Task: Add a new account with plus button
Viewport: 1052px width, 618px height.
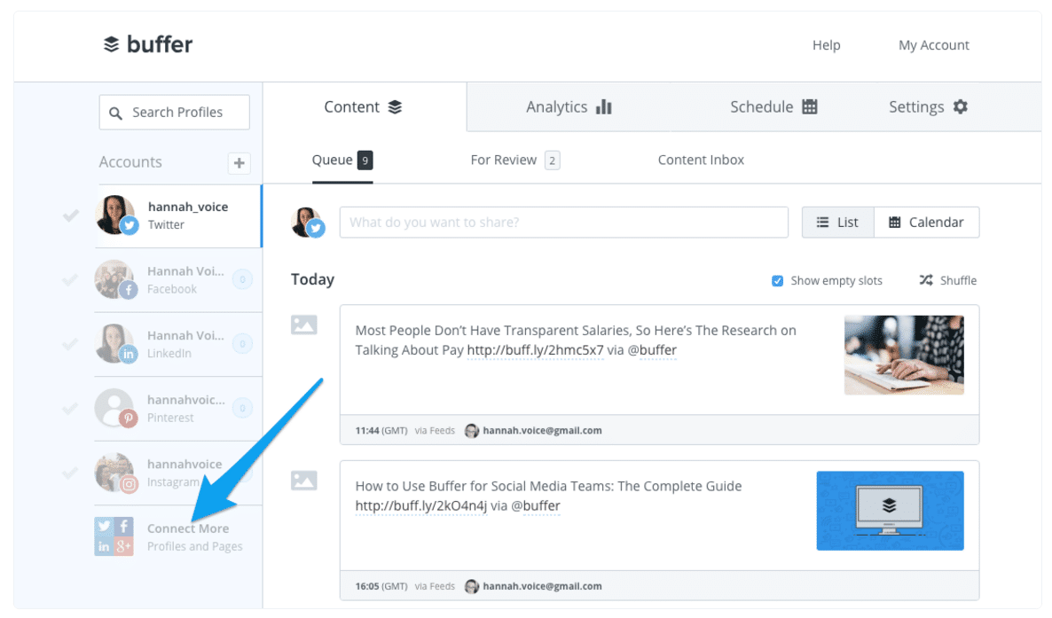Action: point(239,162)
